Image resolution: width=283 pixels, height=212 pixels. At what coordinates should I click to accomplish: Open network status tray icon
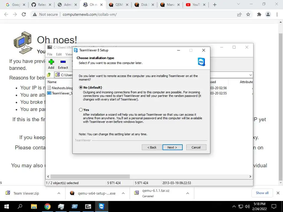pos(241,206)
